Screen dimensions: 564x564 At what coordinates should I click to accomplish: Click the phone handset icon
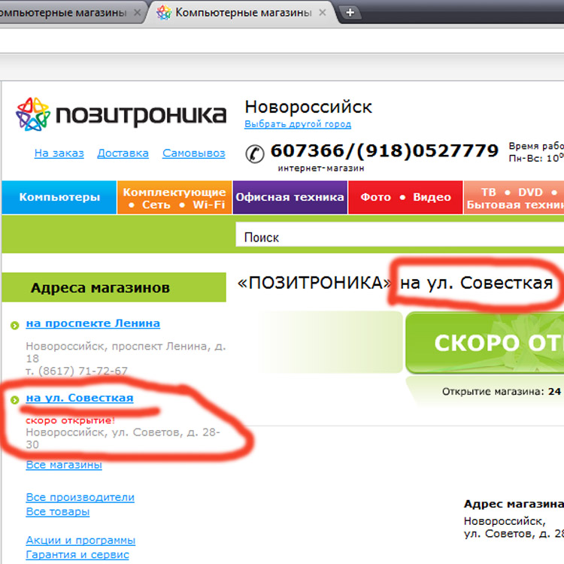click(255, 153)
